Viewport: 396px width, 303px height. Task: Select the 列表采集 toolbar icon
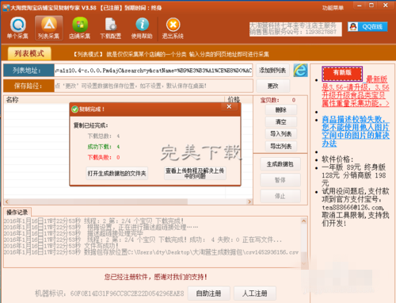pyautogui.click(x=49, y=28)
